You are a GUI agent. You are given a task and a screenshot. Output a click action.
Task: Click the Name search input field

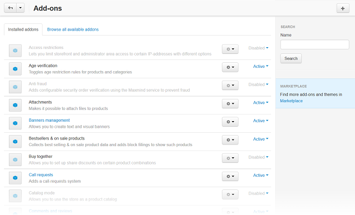coord(315,44)
